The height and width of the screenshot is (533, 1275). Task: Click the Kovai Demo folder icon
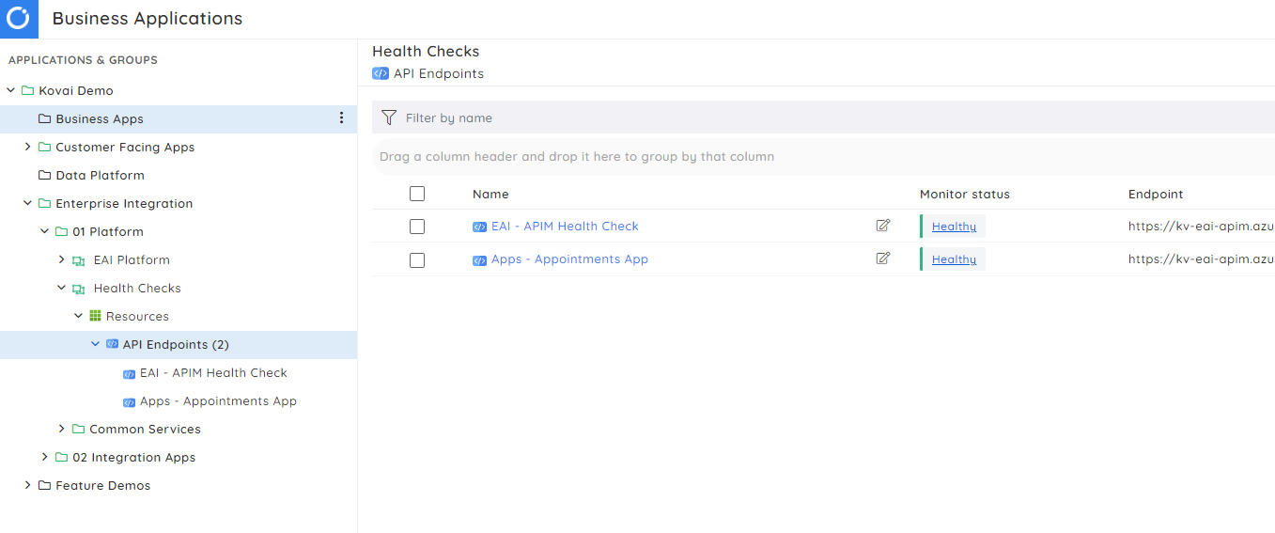click(27, 91)
